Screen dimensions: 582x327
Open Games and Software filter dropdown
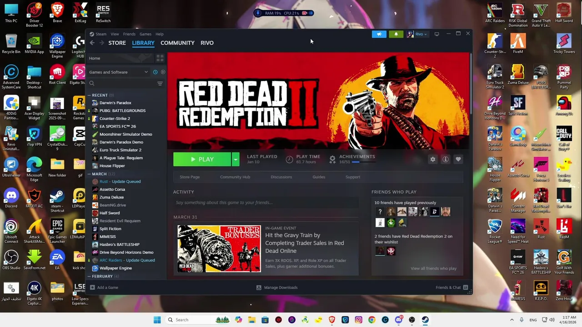119,72
